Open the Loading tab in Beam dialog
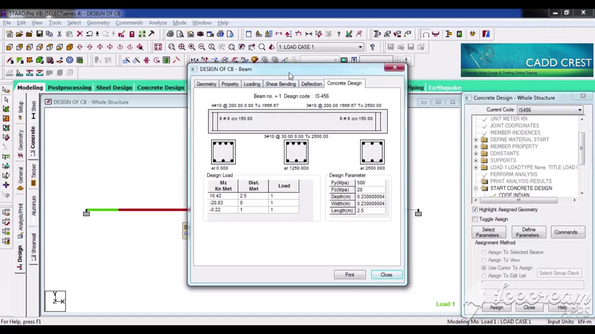 [x=252, y=84]
